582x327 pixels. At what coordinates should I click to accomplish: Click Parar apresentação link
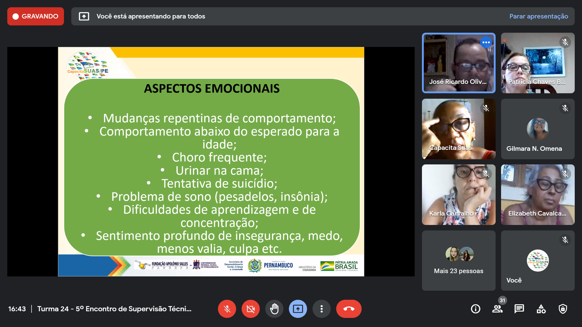click(x=538, y=16)
